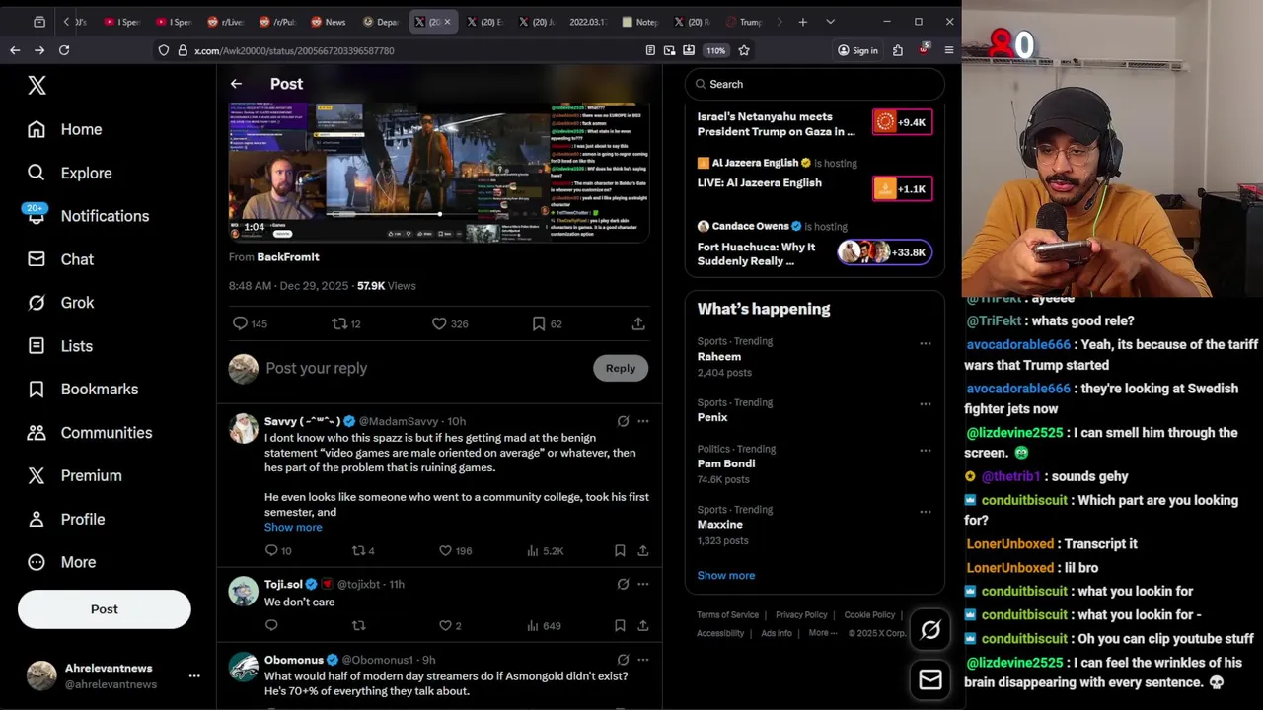The image size is (1263, 710).
Task: Click Sign in in browser toolbar
Action: 857,50
